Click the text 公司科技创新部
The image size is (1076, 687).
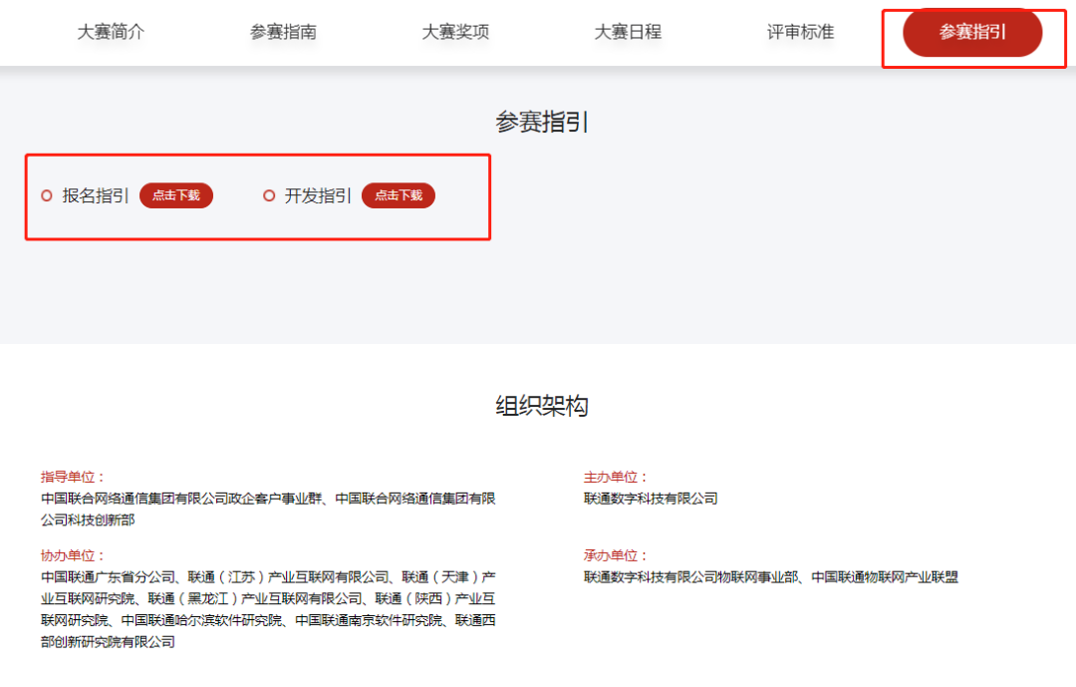tap(88, 520)
